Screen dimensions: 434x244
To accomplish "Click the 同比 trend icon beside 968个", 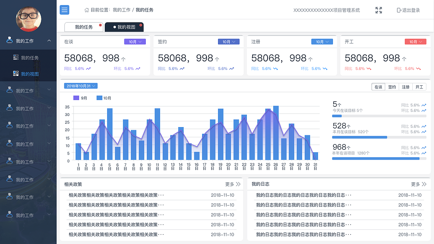I will click(424, 148).
